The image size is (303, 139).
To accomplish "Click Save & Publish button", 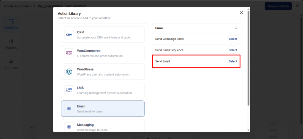I will point(278,6).
